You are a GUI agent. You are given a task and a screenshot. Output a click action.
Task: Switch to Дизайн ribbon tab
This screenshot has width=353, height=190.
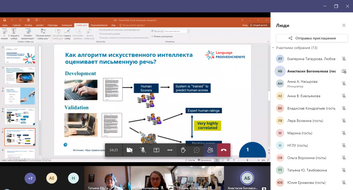(40, 25)
